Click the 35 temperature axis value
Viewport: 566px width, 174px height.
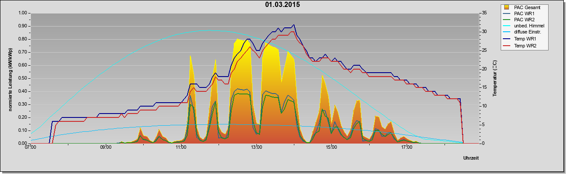coord(483,13)
